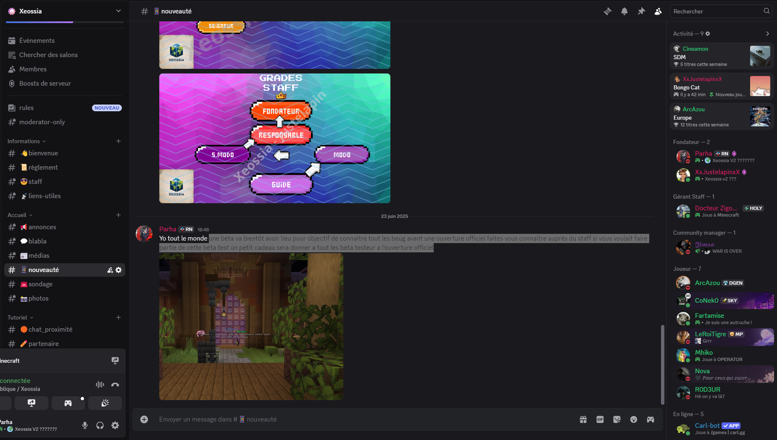The height and width of the screenshot is (440, 777).
Task: Open the staff channel
Action: pyautogui.click(x=65, y=182)
